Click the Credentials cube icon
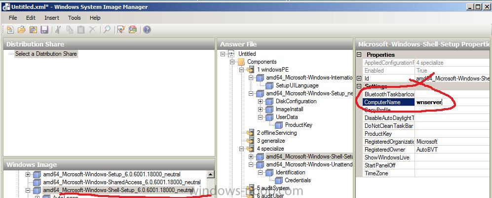Screen dimensions: 492x198 point(279,180)
